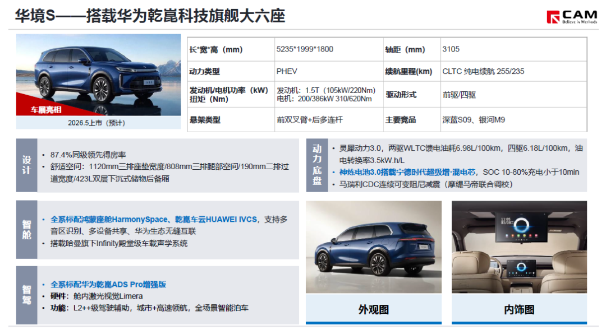This screenshot has width=606, height=330.
Task: Click the 深蓝S09、银河M9 value
Action: (x=474, y=120)
